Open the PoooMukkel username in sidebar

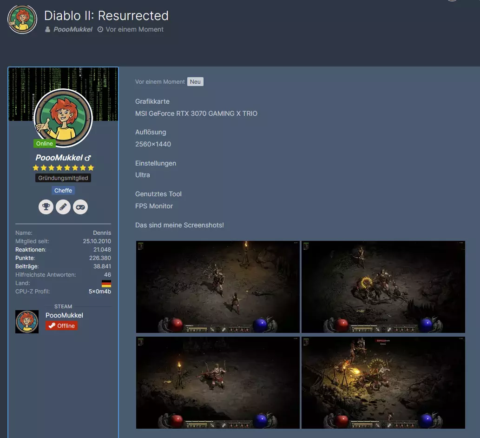(x=59, y=158)
